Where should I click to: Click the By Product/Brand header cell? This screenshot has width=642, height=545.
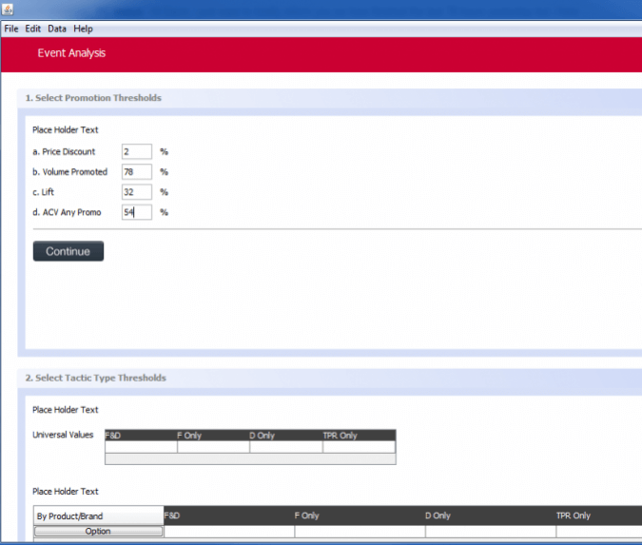point(98,516)
